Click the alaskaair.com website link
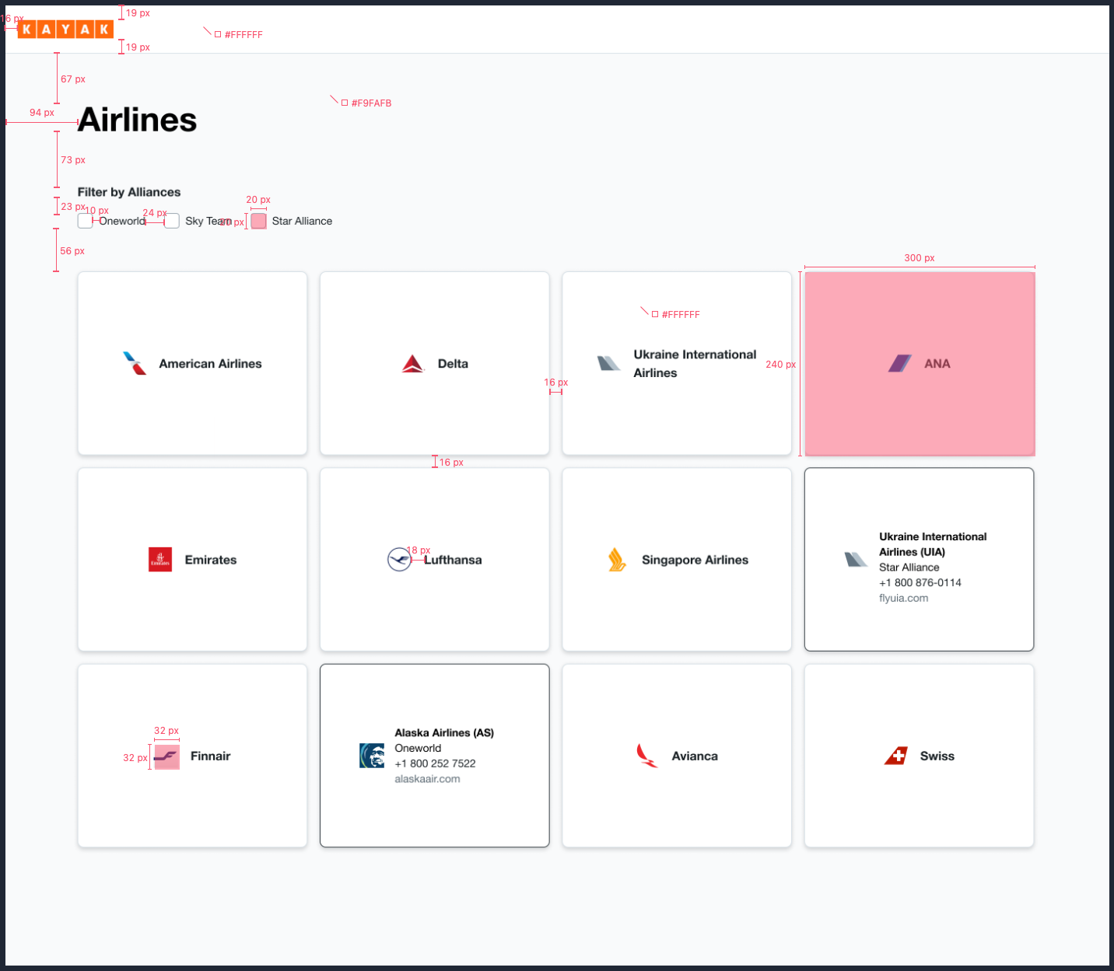Viewport: 1114px width, 971px height. tap(427, 778)
